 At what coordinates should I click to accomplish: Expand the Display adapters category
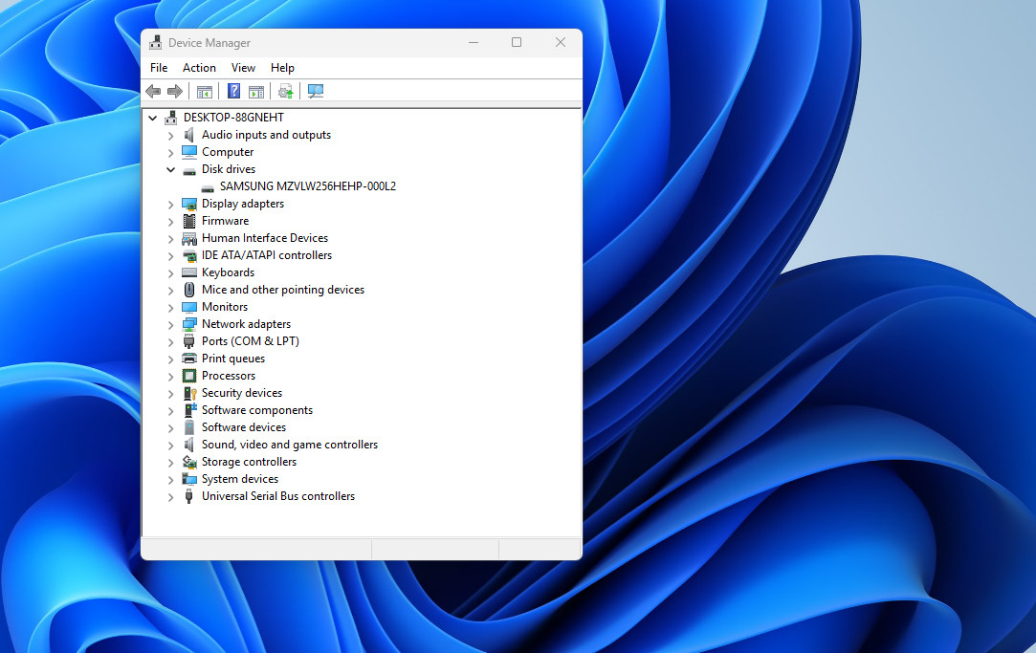tap(171, 204)
